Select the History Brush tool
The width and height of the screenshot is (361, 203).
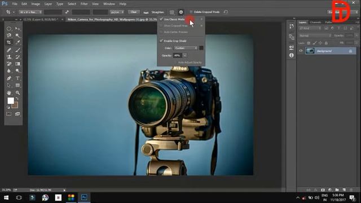point(17,56)
